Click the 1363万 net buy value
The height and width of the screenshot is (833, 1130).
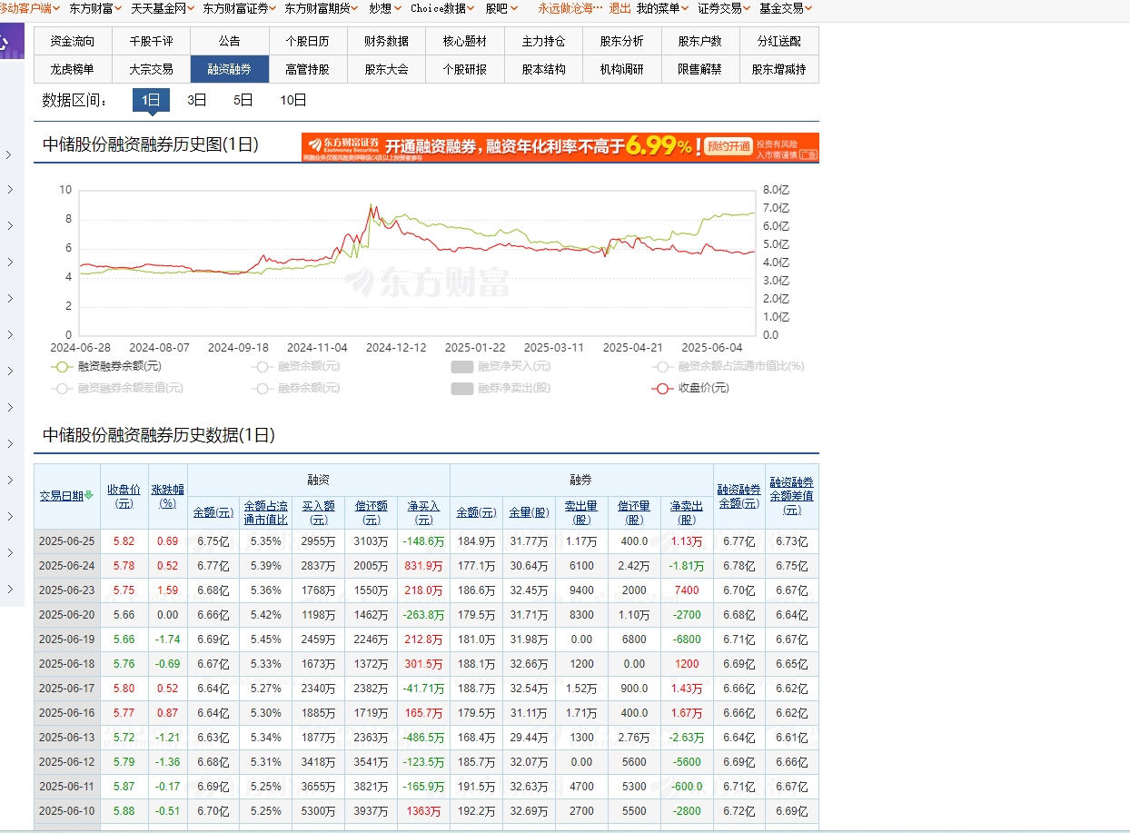click(x=424, y=811)
